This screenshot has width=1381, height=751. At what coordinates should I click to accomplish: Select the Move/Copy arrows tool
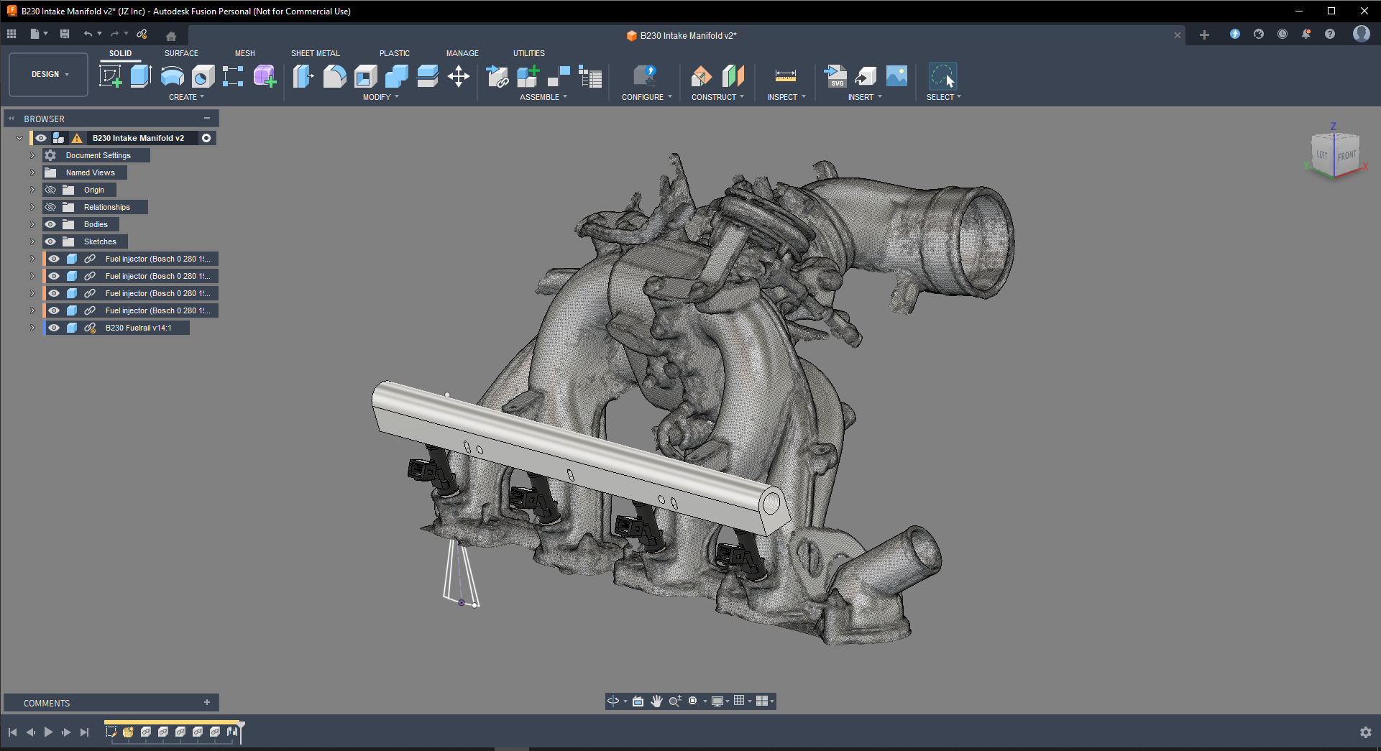pos(459,75)
